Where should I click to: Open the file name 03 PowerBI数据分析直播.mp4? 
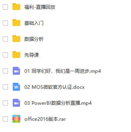coord(58,103)
